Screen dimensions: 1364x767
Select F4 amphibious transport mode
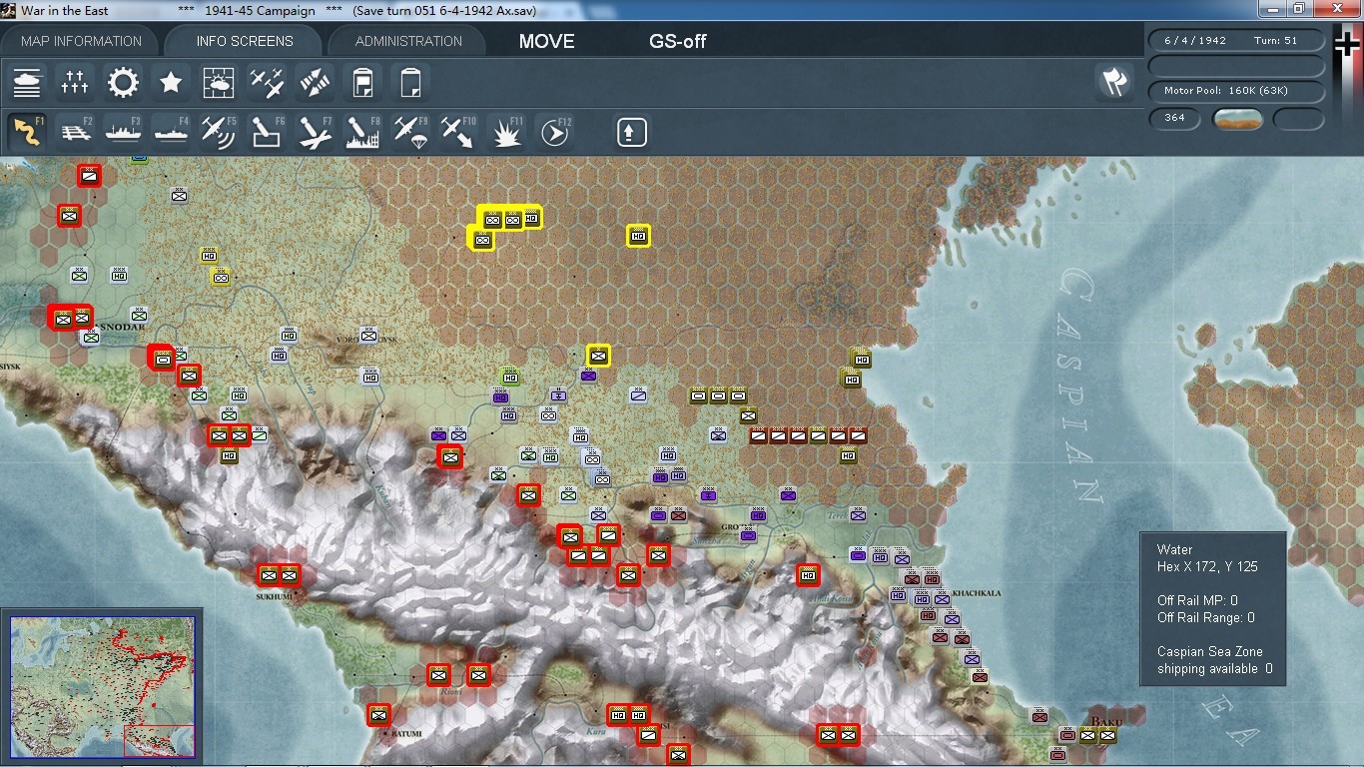pos(171,132)
